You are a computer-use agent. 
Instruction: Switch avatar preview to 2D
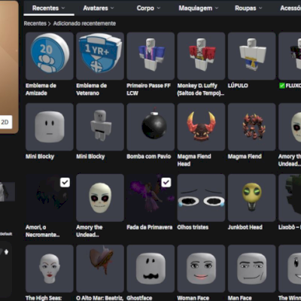(x=5, y=122)
